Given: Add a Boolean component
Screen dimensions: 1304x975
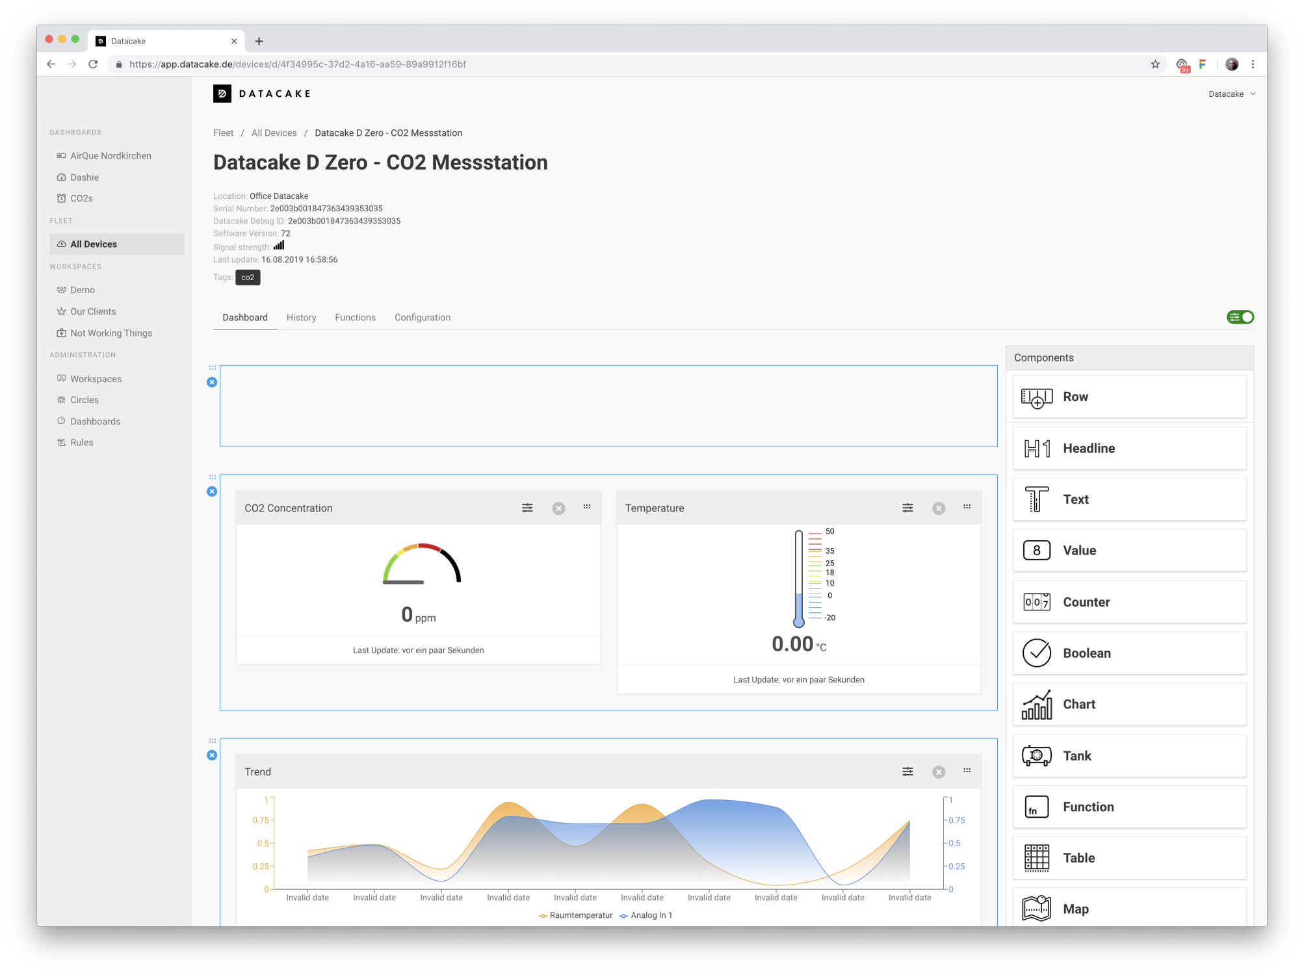Looking at the screenshot, I should coord(1129,653).
